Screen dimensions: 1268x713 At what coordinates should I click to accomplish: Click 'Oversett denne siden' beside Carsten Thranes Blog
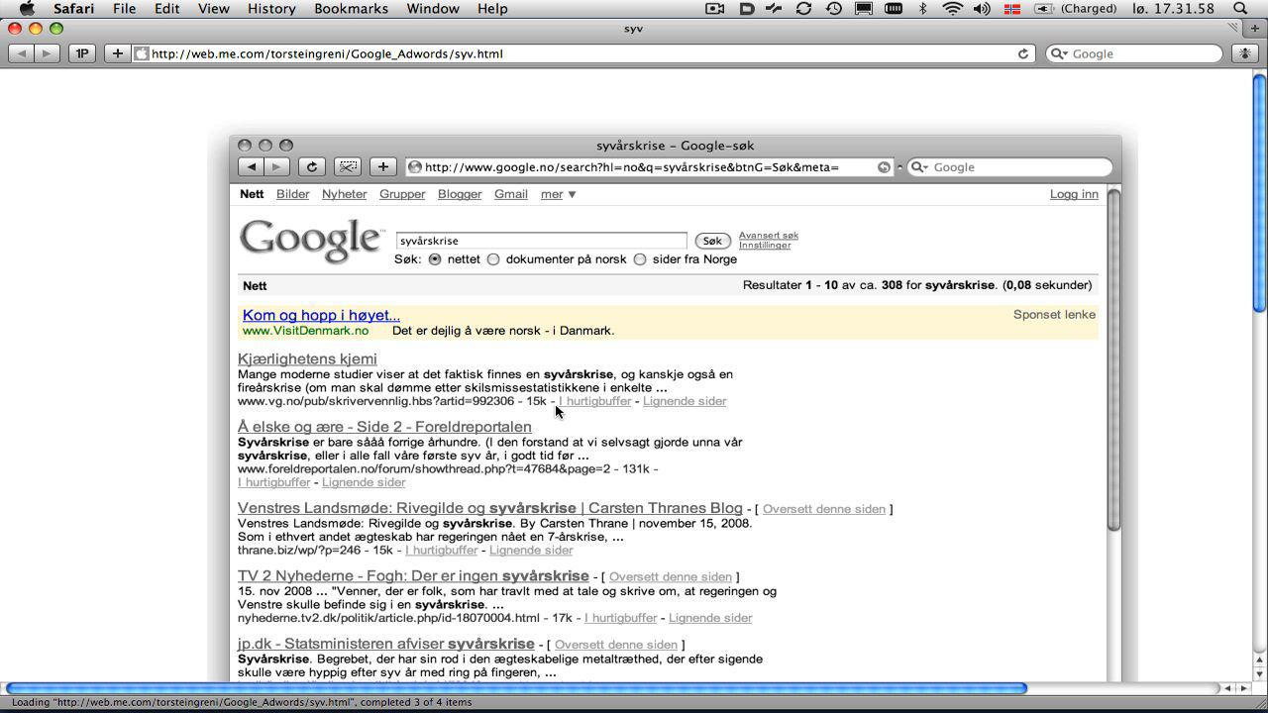[824, 509]
